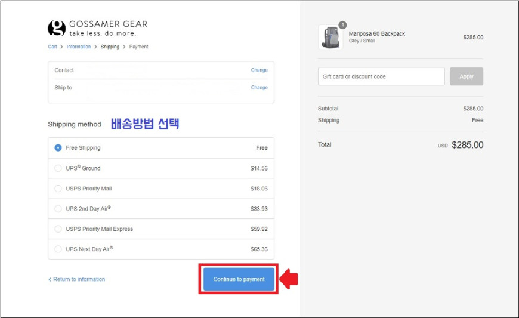Viewport: 519px width, 318px height.
Task: Open the Information breadcrumb step
Action: coord(78,47)
